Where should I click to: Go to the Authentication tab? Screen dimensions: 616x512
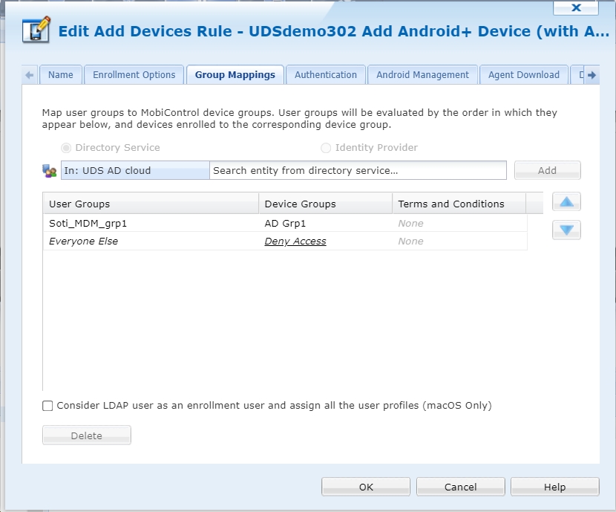pyautogui.click(x=326, y=75)
